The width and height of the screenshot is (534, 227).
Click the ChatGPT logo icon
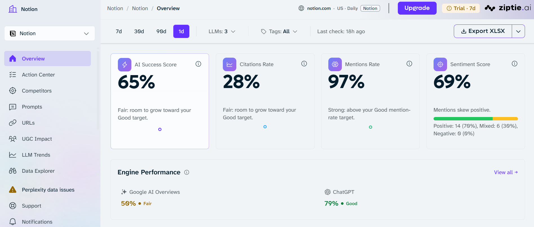click(327, 192)
